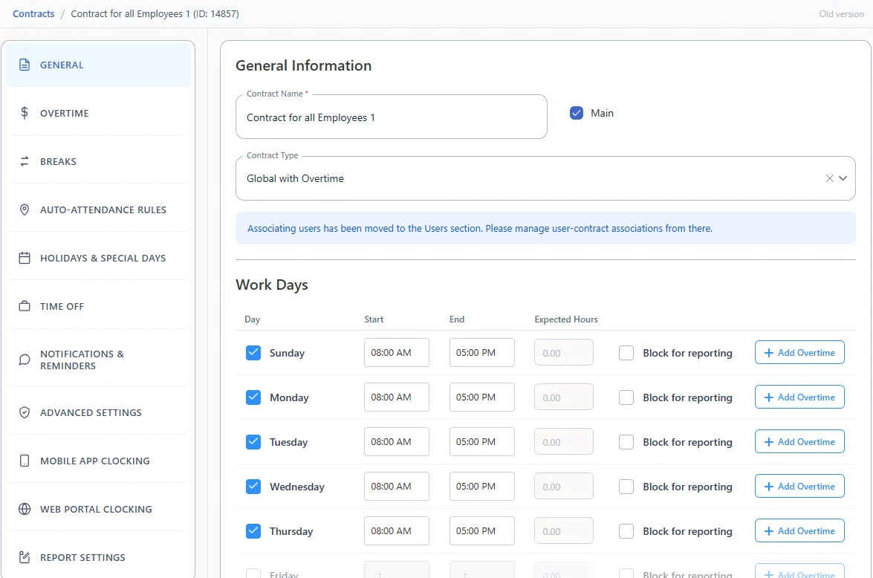Edit Wednesday end time field

[x=481, y=486]
